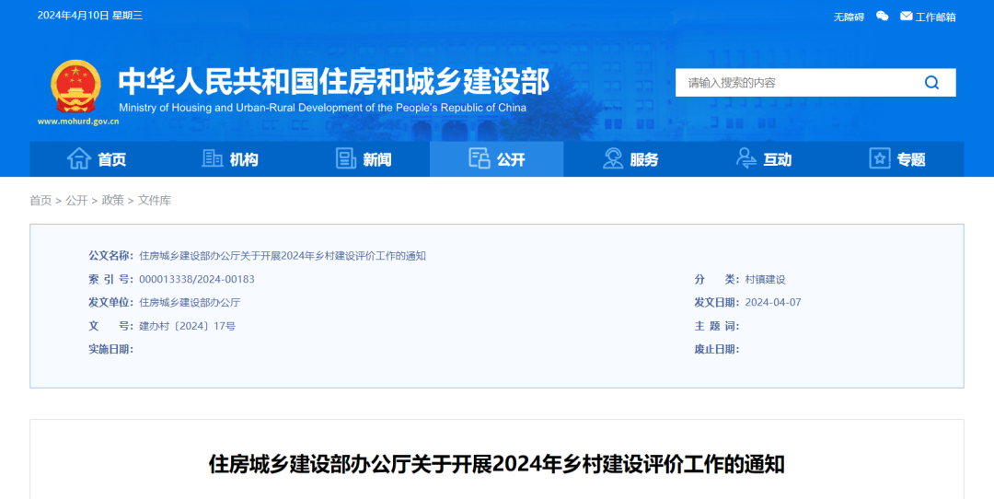This screenshot has height=499, width=994.
Task: Click the people icon beside 互动
Action: [x=746, y=158]
